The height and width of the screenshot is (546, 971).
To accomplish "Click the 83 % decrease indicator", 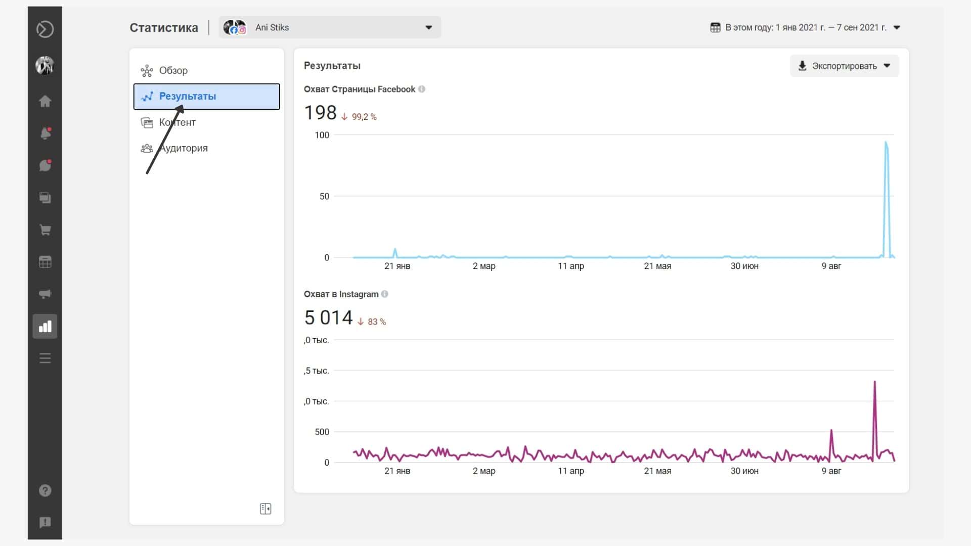I will (372, 322).
